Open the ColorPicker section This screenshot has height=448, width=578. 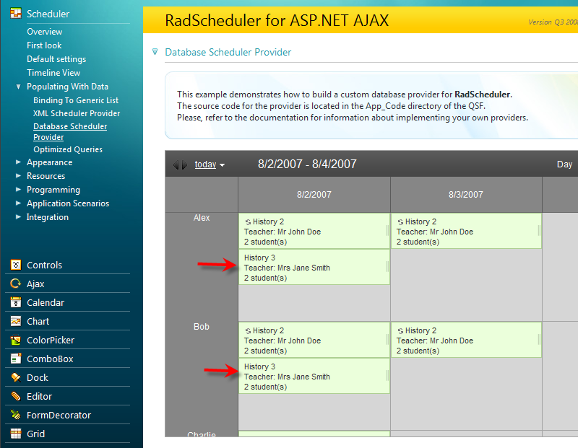[x=51, y=340]
